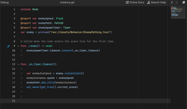Click the instantiate method call on line 15
The image size is (187, 109).
[73, 73]
